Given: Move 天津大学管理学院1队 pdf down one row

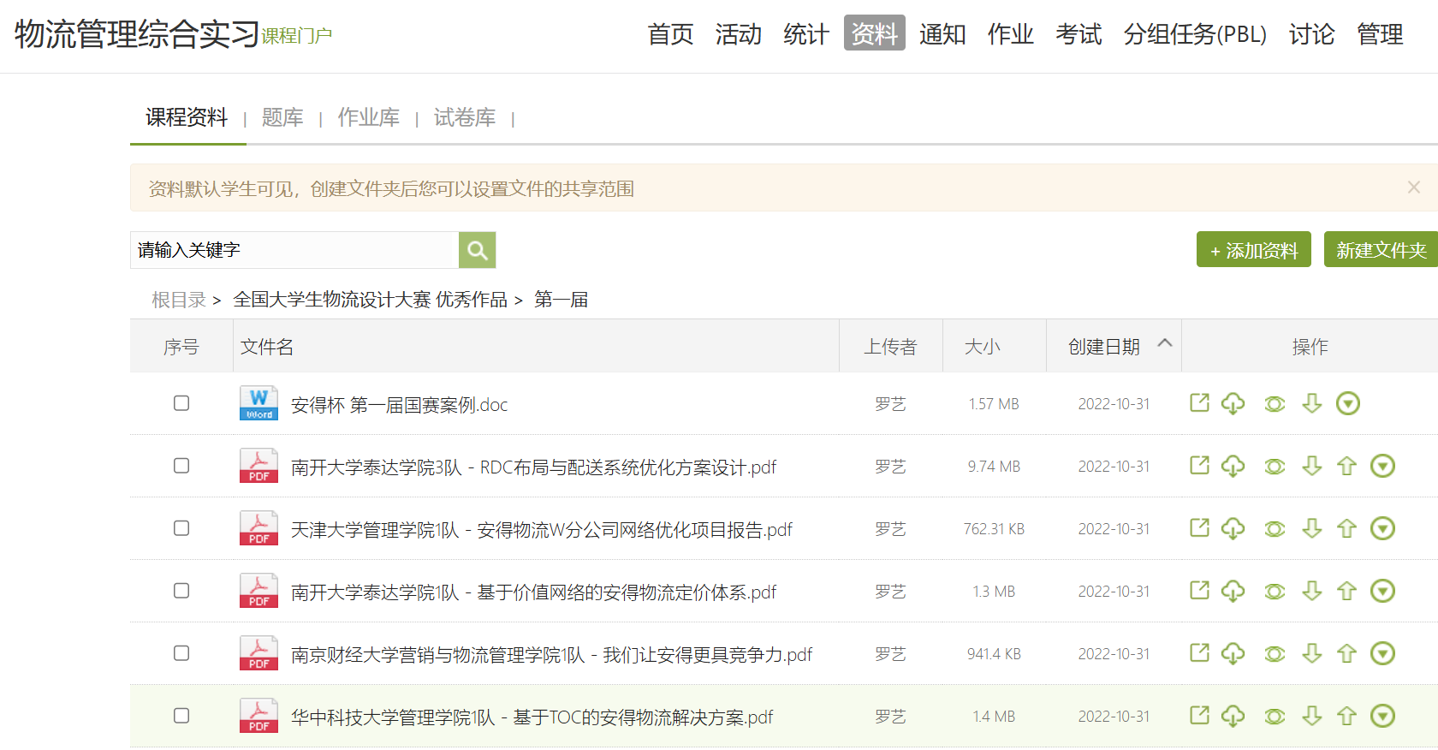Looking at the screenshot, I should pyautogui.click(x=1311, y=528).
